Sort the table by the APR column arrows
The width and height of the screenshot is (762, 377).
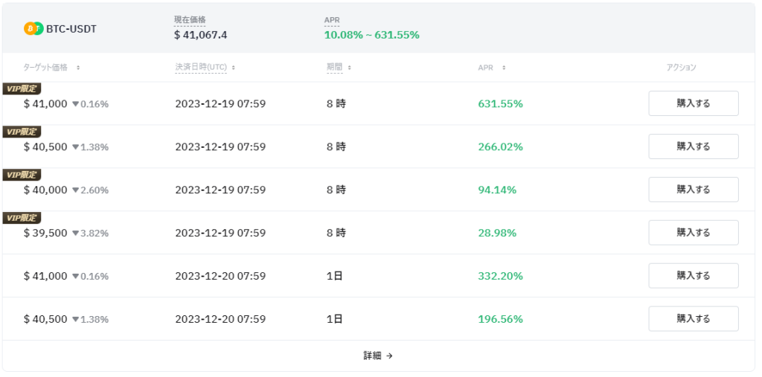[504, 68]
